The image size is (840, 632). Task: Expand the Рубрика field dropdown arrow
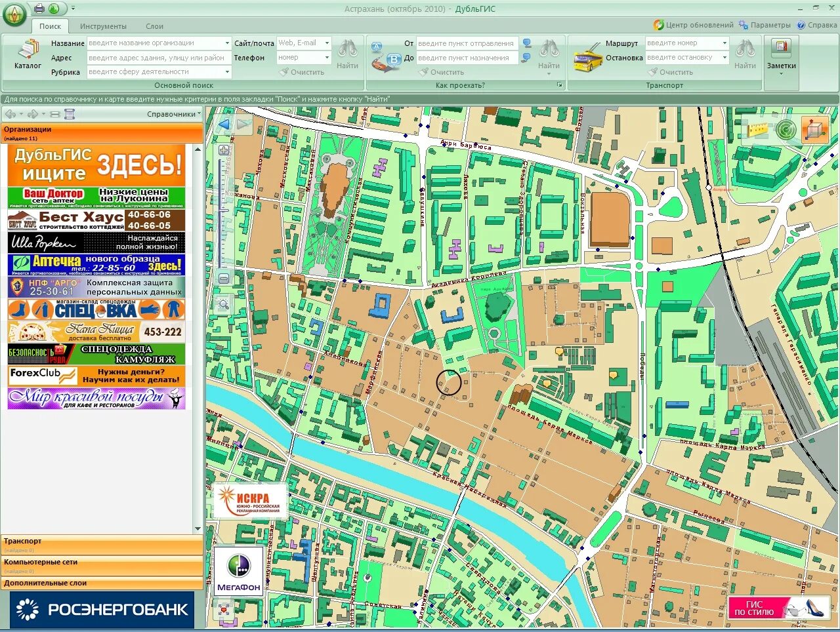(x=227, y=71)
